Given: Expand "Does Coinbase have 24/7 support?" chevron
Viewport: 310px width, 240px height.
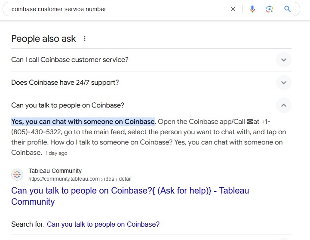Looking at the screenshot, I should [284, 83].
